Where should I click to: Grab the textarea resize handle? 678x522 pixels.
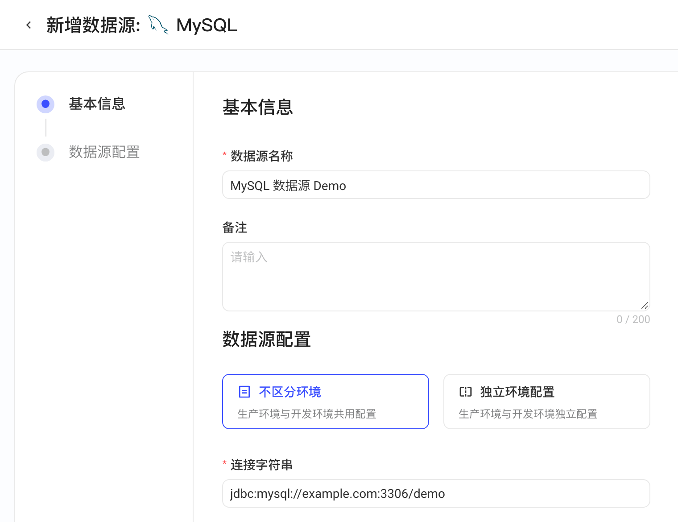(645, 306)
